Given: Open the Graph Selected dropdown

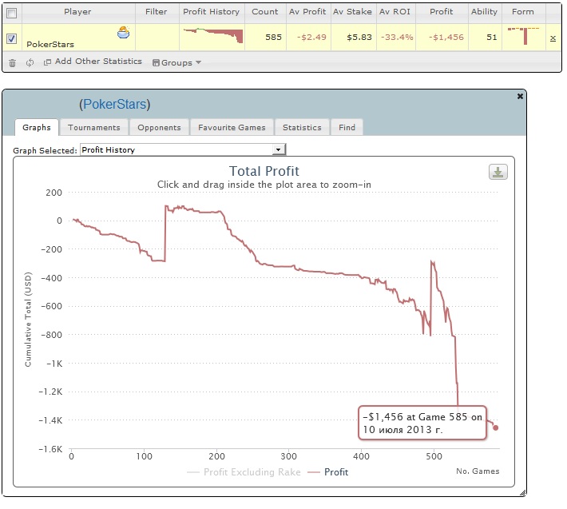Looking at the screenshot, I should (183, 149).
